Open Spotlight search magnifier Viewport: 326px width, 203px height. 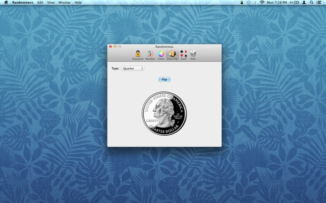click(x=311, y=2)
